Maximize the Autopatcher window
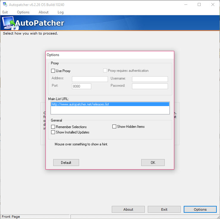The height and width of the screenshot is (219, 220). point(199,4)
